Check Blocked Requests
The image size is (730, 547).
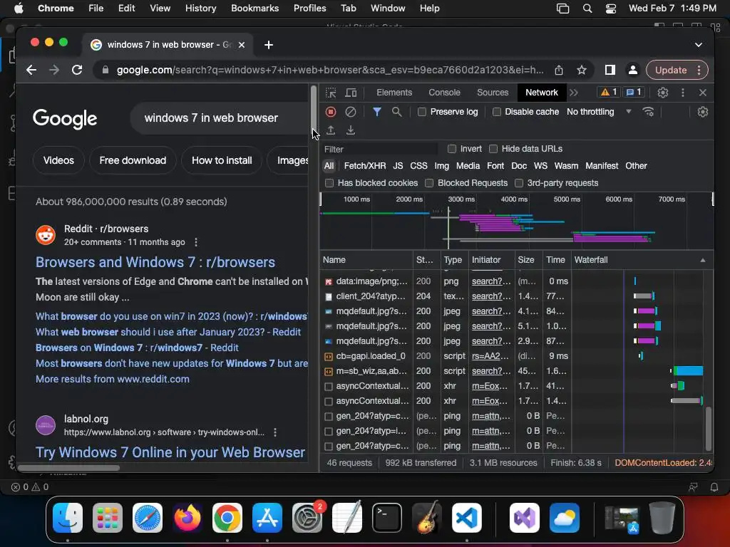coord(429,183)
